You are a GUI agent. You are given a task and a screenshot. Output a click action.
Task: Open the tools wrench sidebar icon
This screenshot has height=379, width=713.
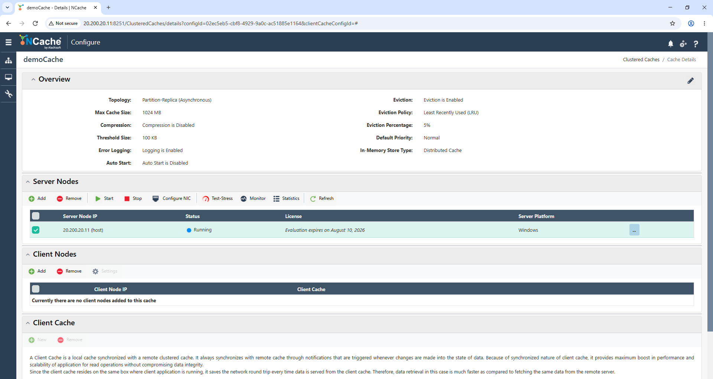click(8, 94)
